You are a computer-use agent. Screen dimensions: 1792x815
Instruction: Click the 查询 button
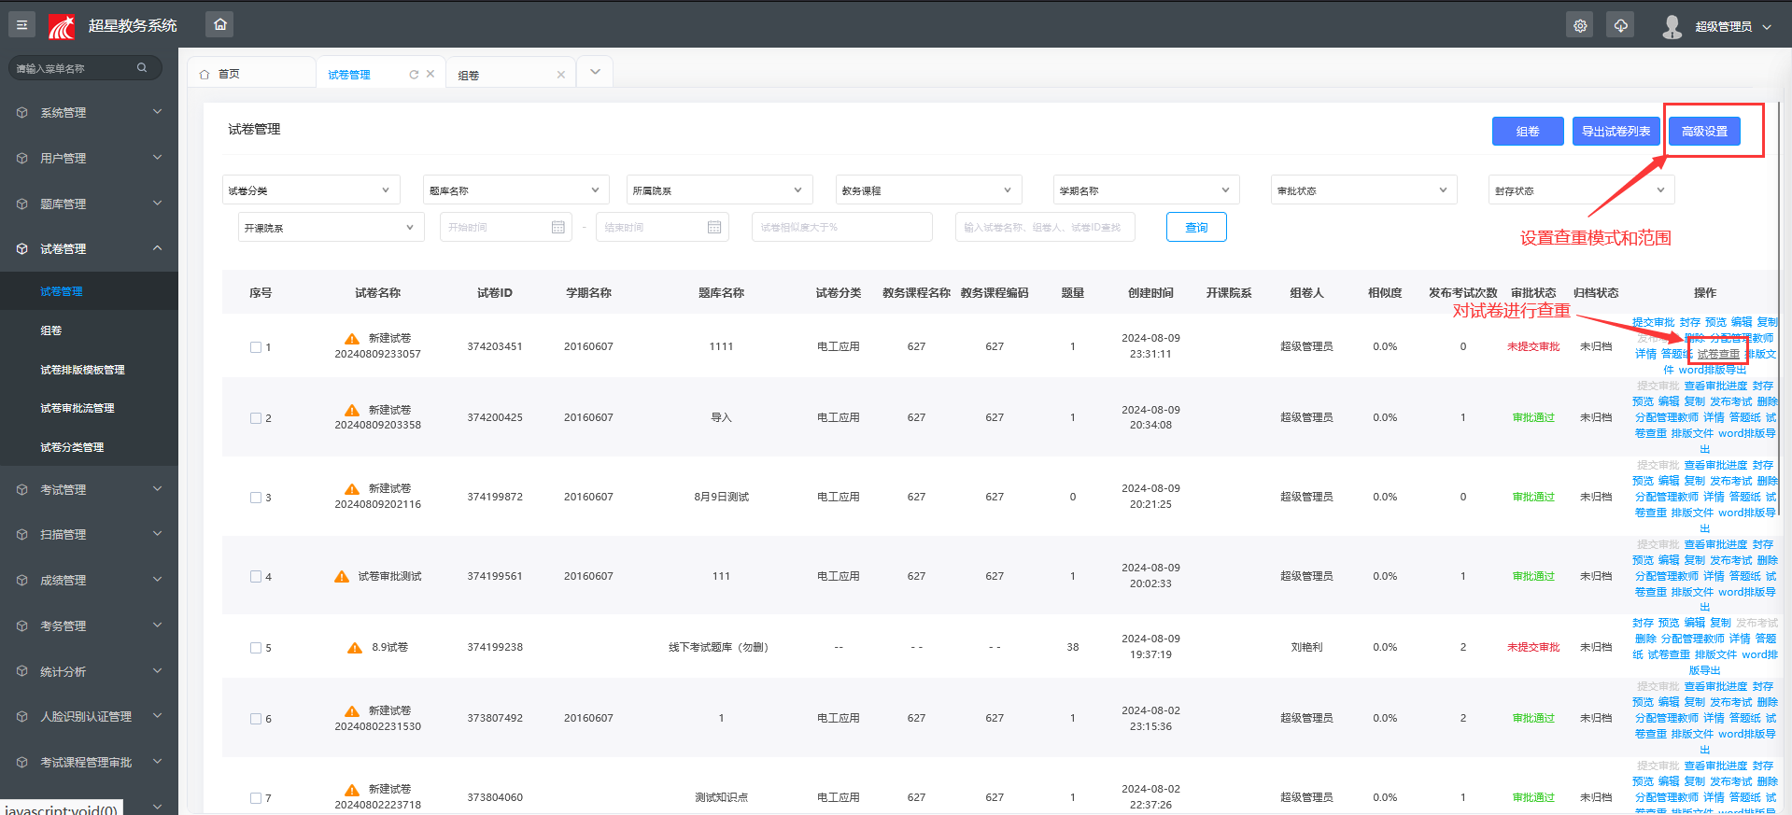pos(1196,227)
